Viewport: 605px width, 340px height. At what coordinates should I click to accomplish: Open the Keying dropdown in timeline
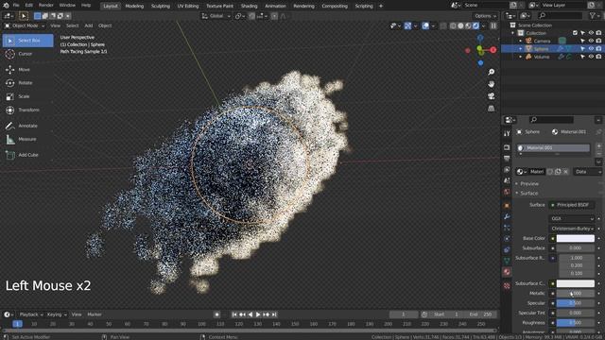tap(57, 314)
